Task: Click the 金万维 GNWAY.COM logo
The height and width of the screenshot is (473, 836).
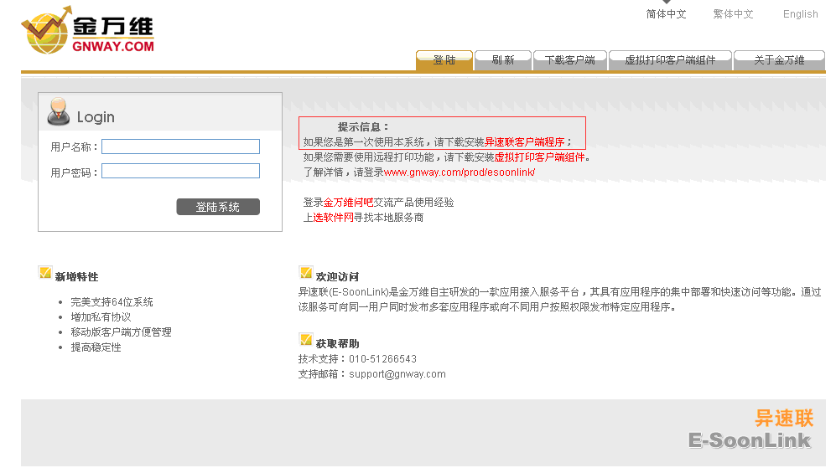Action: click(88, 30)
